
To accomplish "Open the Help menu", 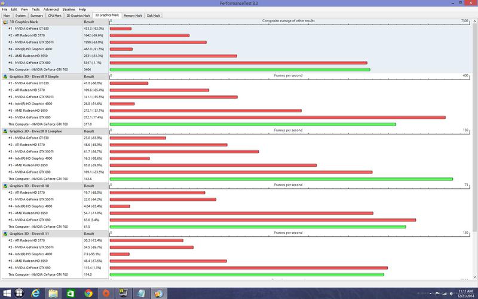I will (x=82, y=10).
